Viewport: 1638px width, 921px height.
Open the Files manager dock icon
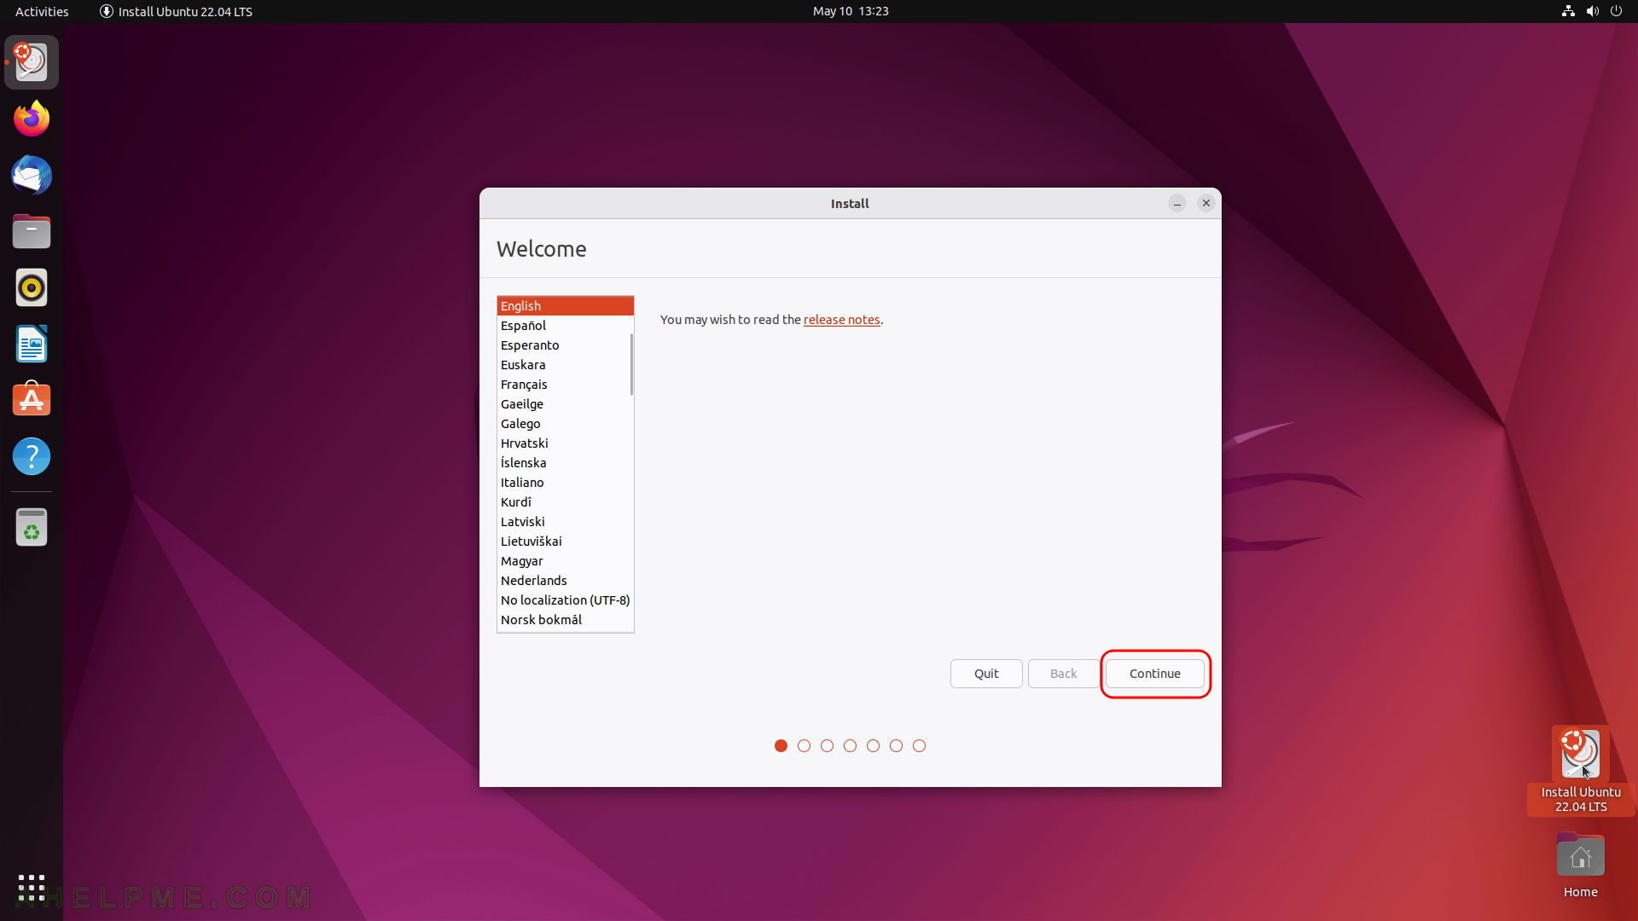click(32, 231)
